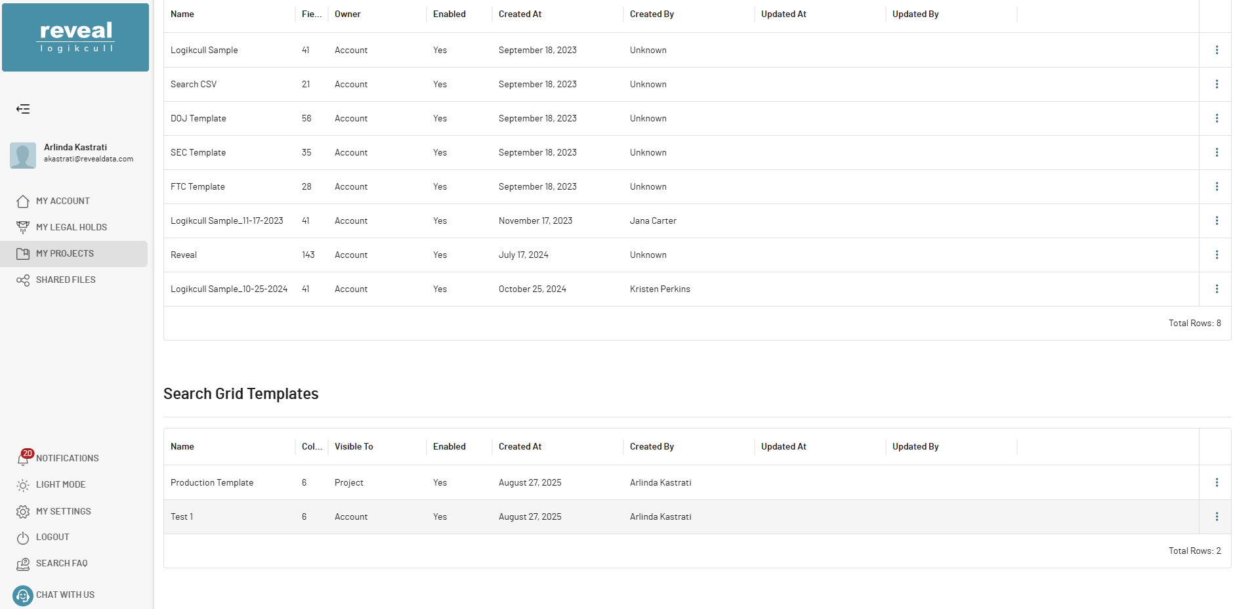This screenshot has height=609, width=1233.
Task: Sort top table by Updated At column
Action: click(784, 14)
